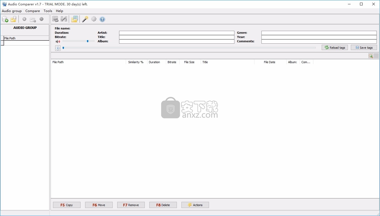Click the F7 Remove button
380x216 pixels.
pyautogui.click(x=131, y=205)
